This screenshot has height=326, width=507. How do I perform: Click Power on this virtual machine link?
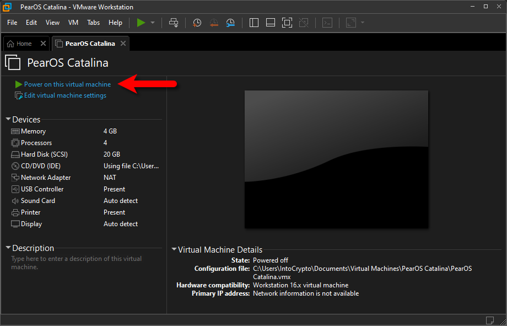pyautogui.click(x=67, y=84)
